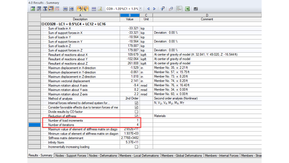Select the next load case with the blue right arrow

point(154,9)
